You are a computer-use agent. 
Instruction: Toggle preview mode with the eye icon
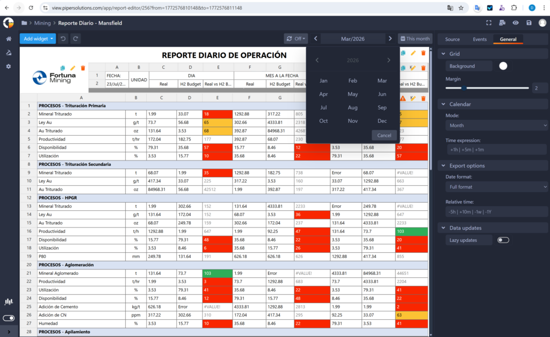(516, 23)
